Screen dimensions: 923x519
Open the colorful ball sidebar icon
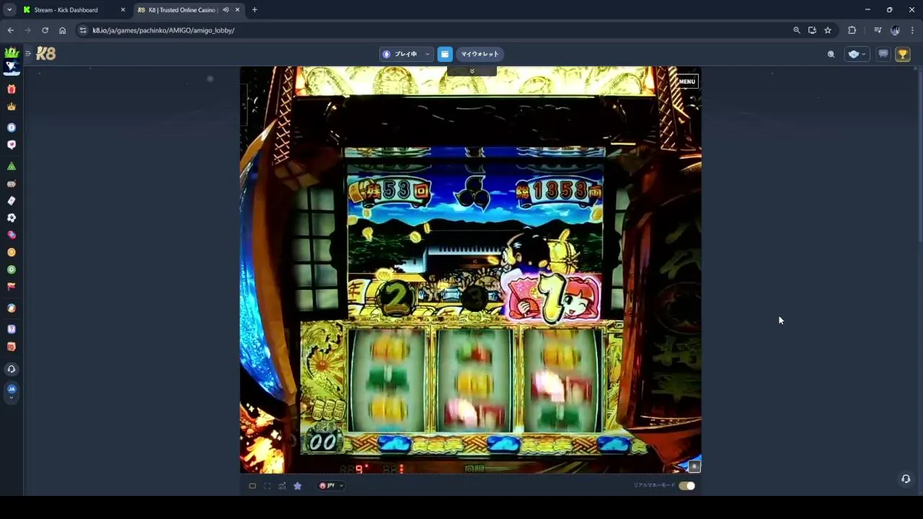coord(11,309)
